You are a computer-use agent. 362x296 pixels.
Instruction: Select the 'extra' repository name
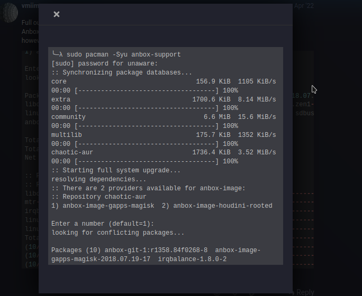[x=61, y=99]
